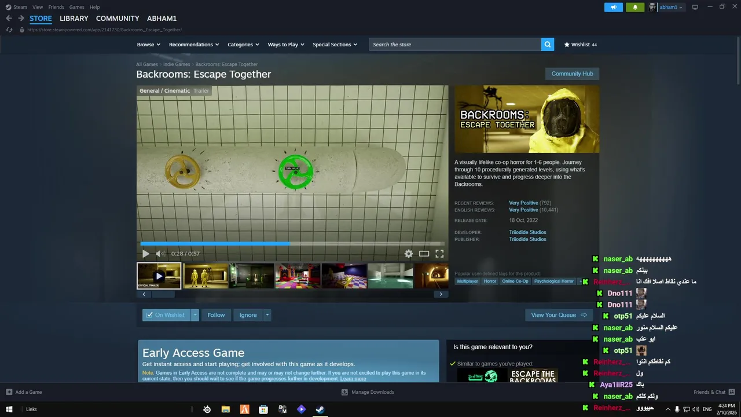Select the STORE tab
This screenshot has width=741, height=417.
41,19
